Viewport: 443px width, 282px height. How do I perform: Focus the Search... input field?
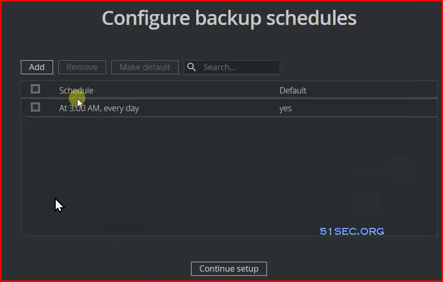[232, 67]
